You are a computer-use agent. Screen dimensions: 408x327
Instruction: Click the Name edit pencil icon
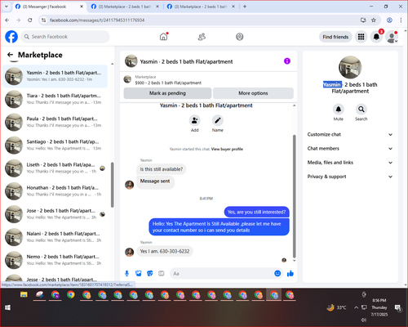[x=218, y=120]
